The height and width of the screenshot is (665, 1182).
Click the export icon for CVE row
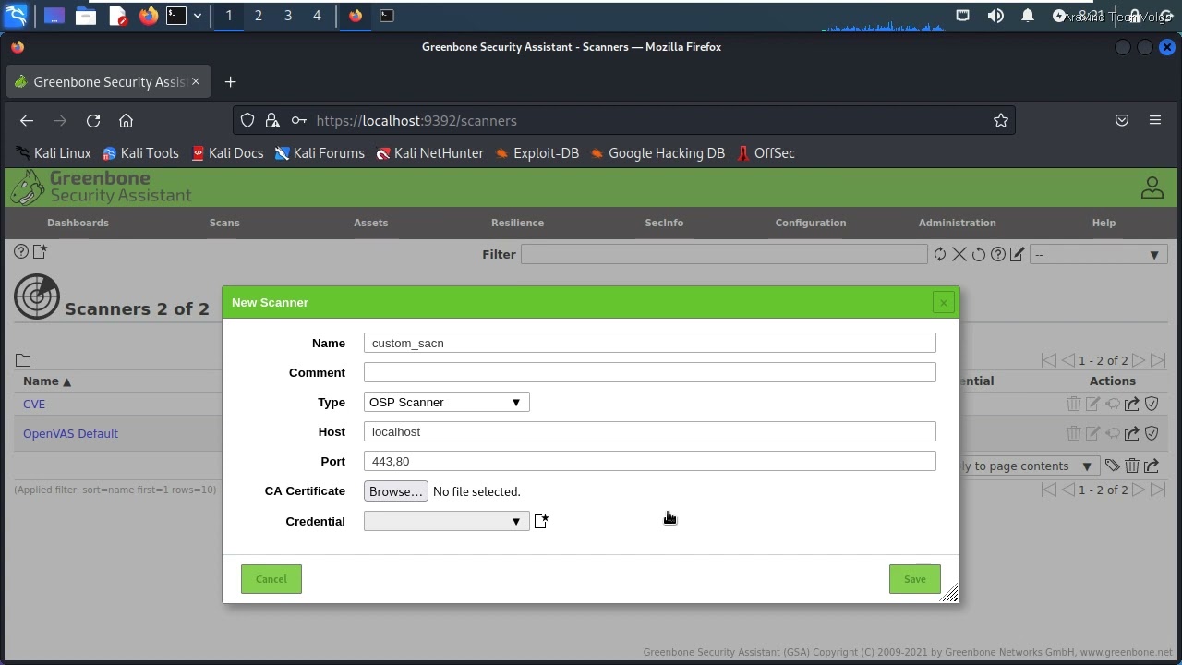click(1132, 404)
